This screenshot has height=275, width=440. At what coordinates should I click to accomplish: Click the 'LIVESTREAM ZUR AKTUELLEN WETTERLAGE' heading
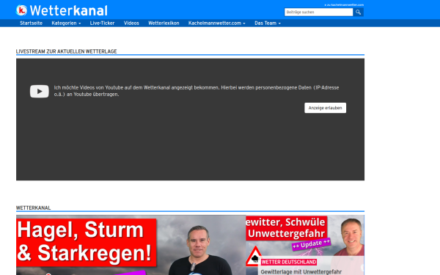tap(66, 51)
